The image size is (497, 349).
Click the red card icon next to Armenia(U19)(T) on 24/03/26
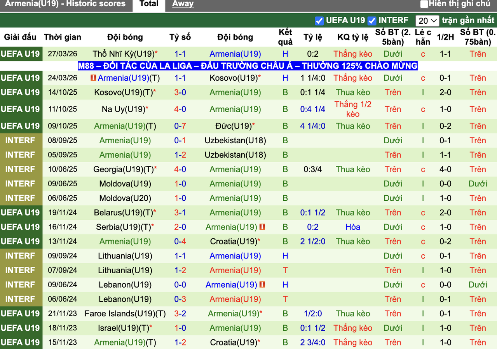(93, 78)
